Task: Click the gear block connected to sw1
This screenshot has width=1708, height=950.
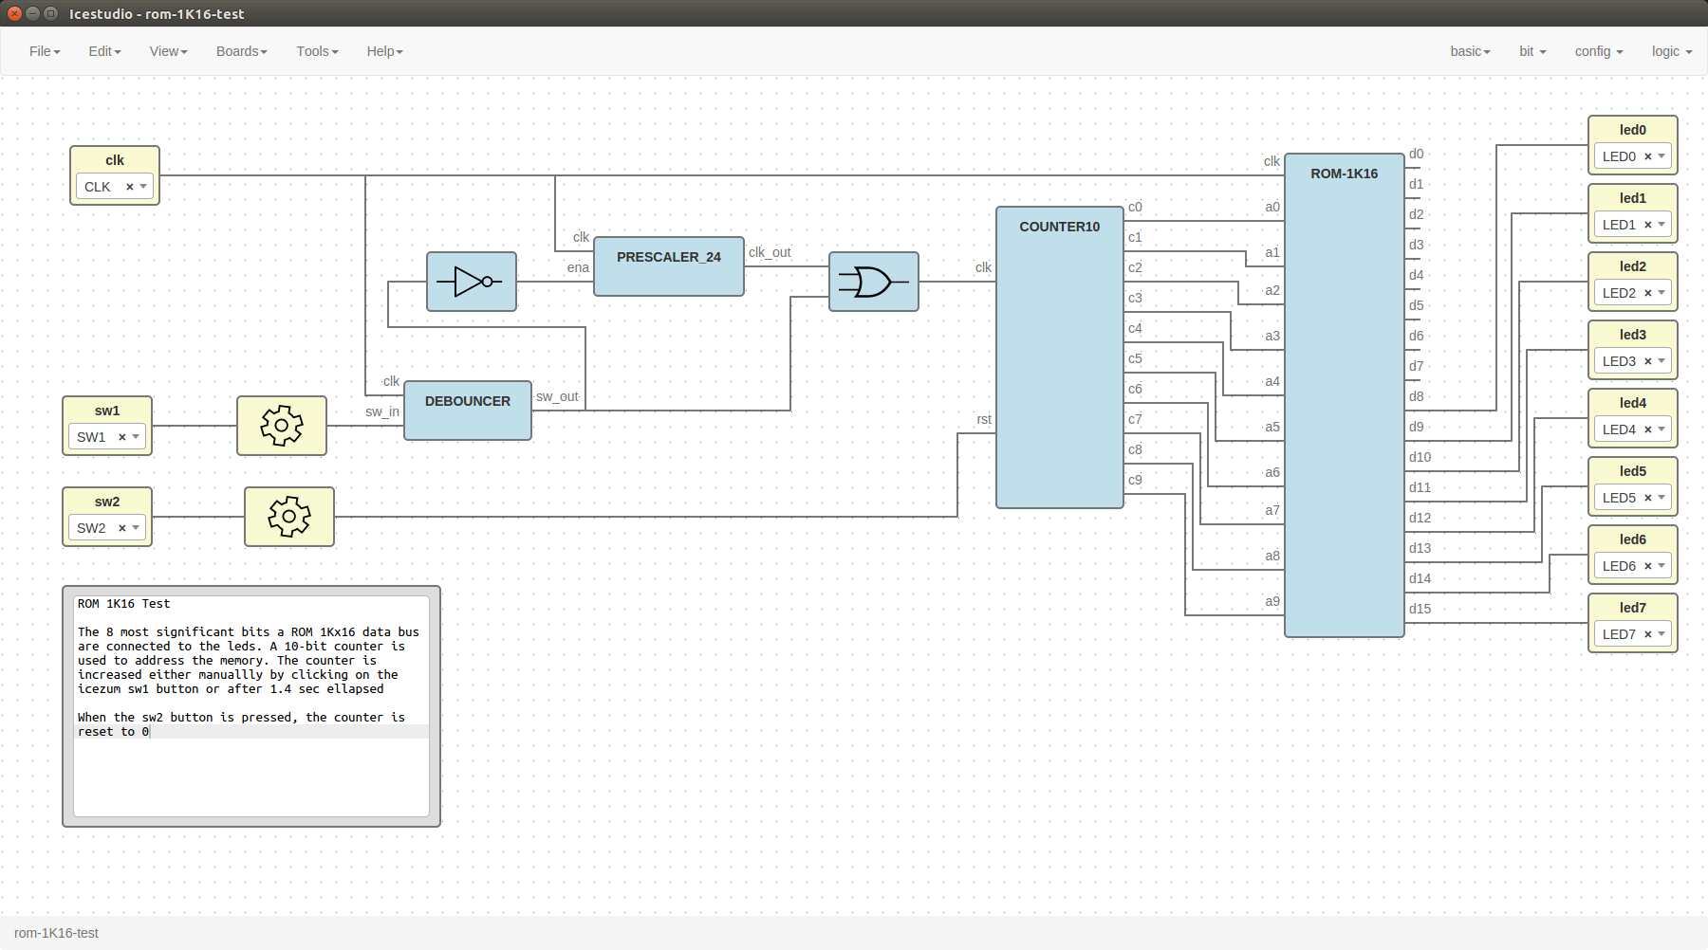Action: click(x=282, y=426)
